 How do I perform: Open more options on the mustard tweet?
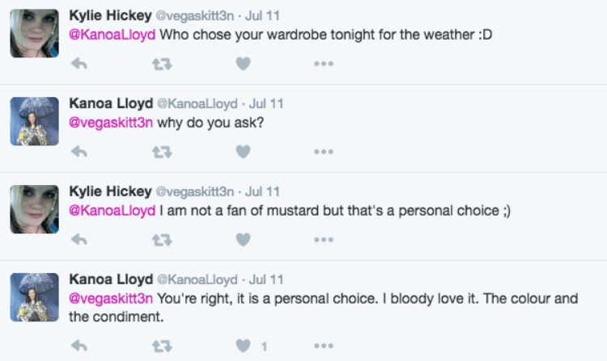pyautogui.click(x=324, y=239)
